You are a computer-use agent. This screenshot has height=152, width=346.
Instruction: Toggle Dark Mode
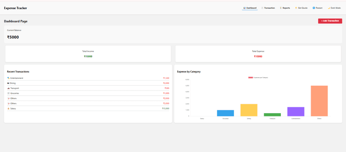(x=334, y=8)
